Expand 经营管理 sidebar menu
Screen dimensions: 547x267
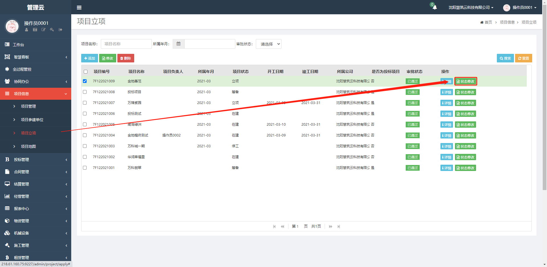pyautogui.click(x=36, y=196)
